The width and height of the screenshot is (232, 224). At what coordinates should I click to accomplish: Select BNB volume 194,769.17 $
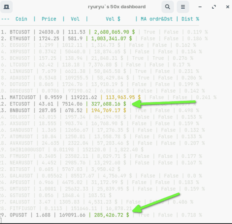pyautogui.click(x=109, y=111)
